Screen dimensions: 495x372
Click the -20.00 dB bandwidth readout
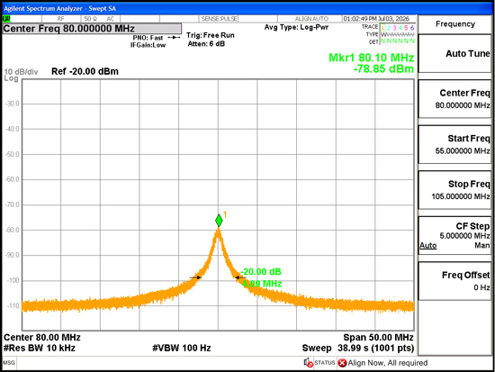[x=261, y=272]
